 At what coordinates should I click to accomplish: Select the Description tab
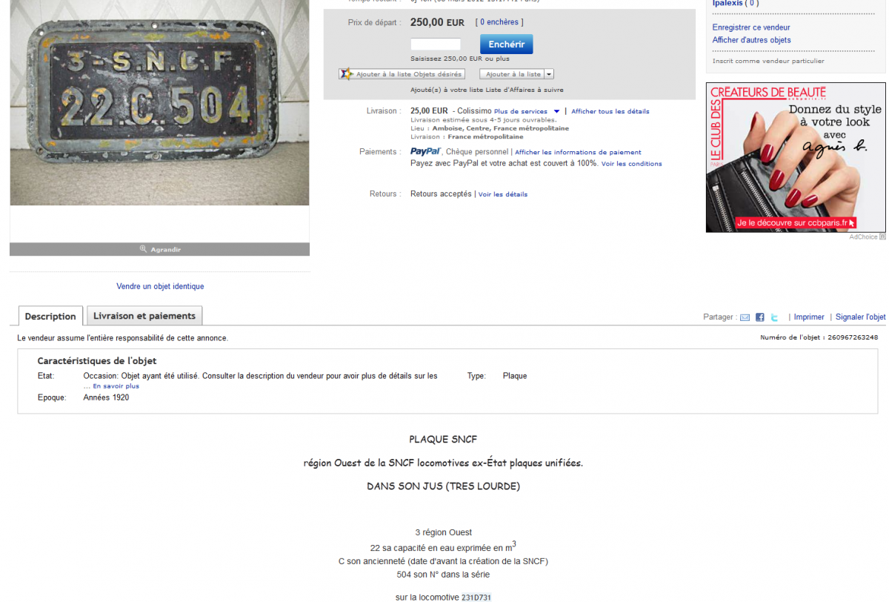[50, 316]
